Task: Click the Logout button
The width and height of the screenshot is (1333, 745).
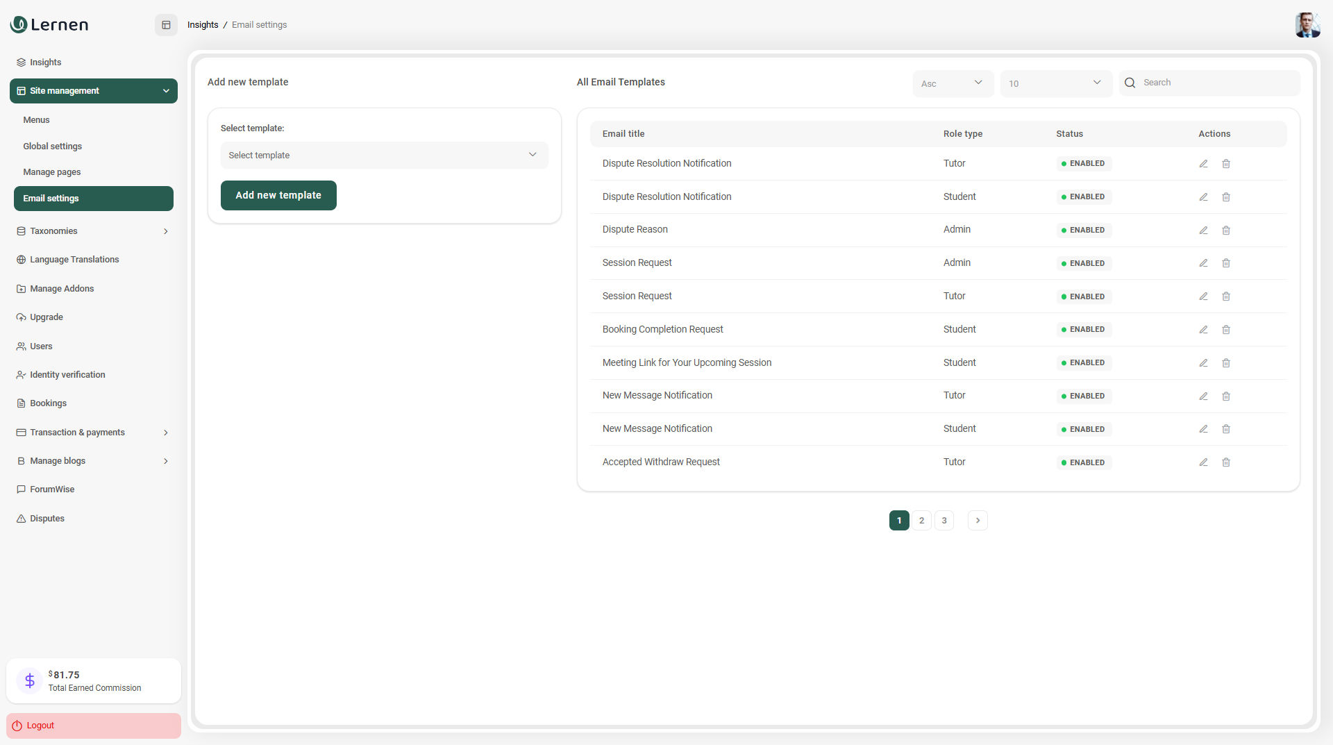Action: [x=93, y=726]
